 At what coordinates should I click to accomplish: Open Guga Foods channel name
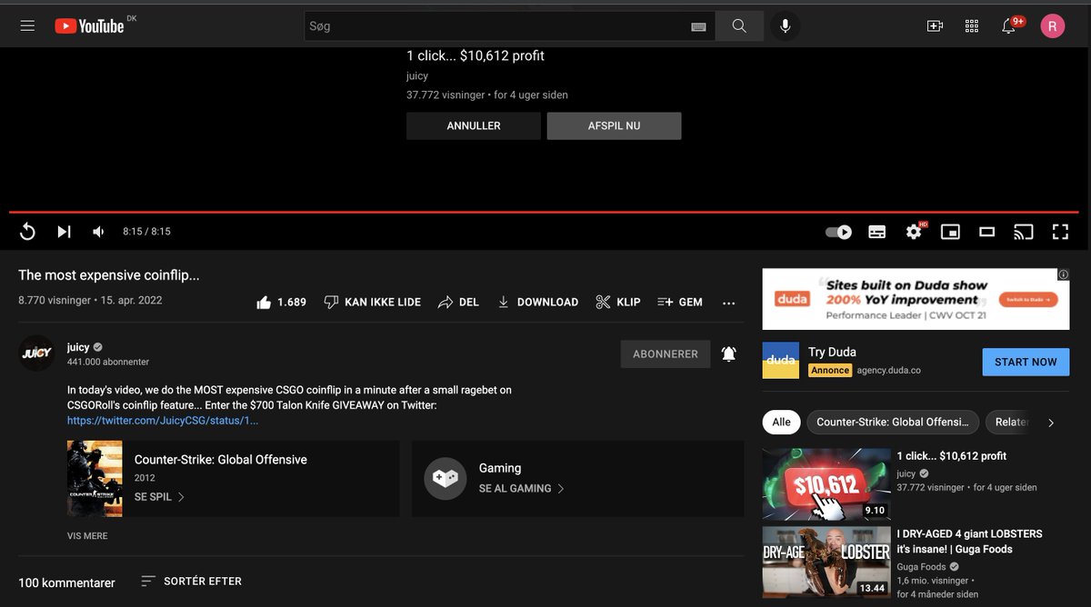(x=922, y=567)
